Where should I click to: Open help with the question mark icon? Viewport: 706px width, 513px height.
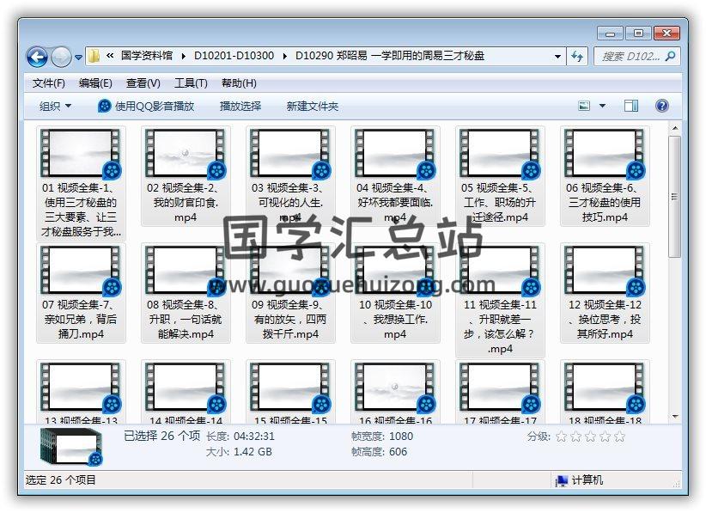click(x=661, y=106)
